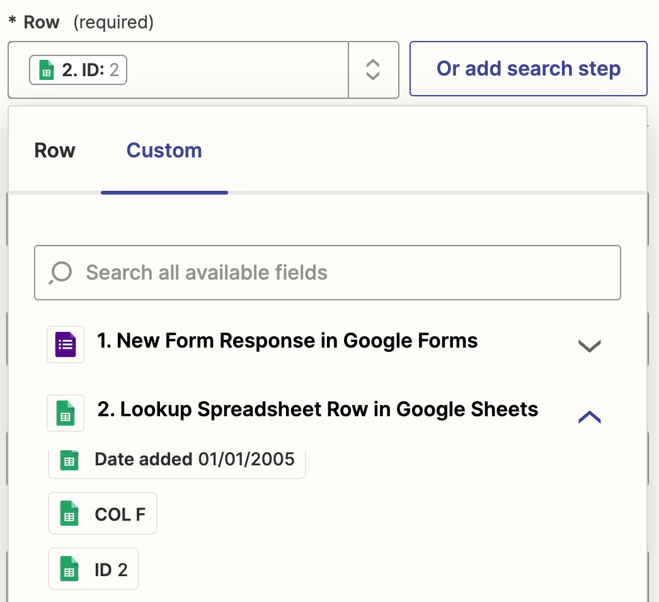The height and width of the screenshot is (602, 659).
Task: Click the "2. Lookup Spreadsheet Row in Google Sheets" heading
Action: [318, 410]
